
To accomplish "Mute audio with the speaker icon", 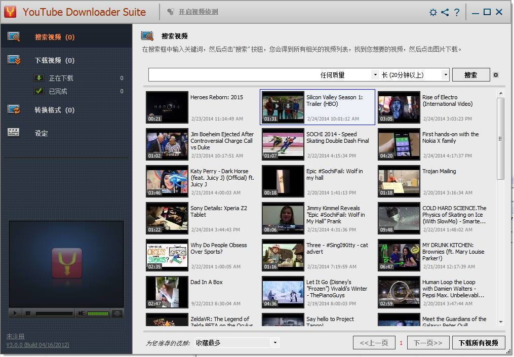I will pyautogui.click(x=81, y=313).
